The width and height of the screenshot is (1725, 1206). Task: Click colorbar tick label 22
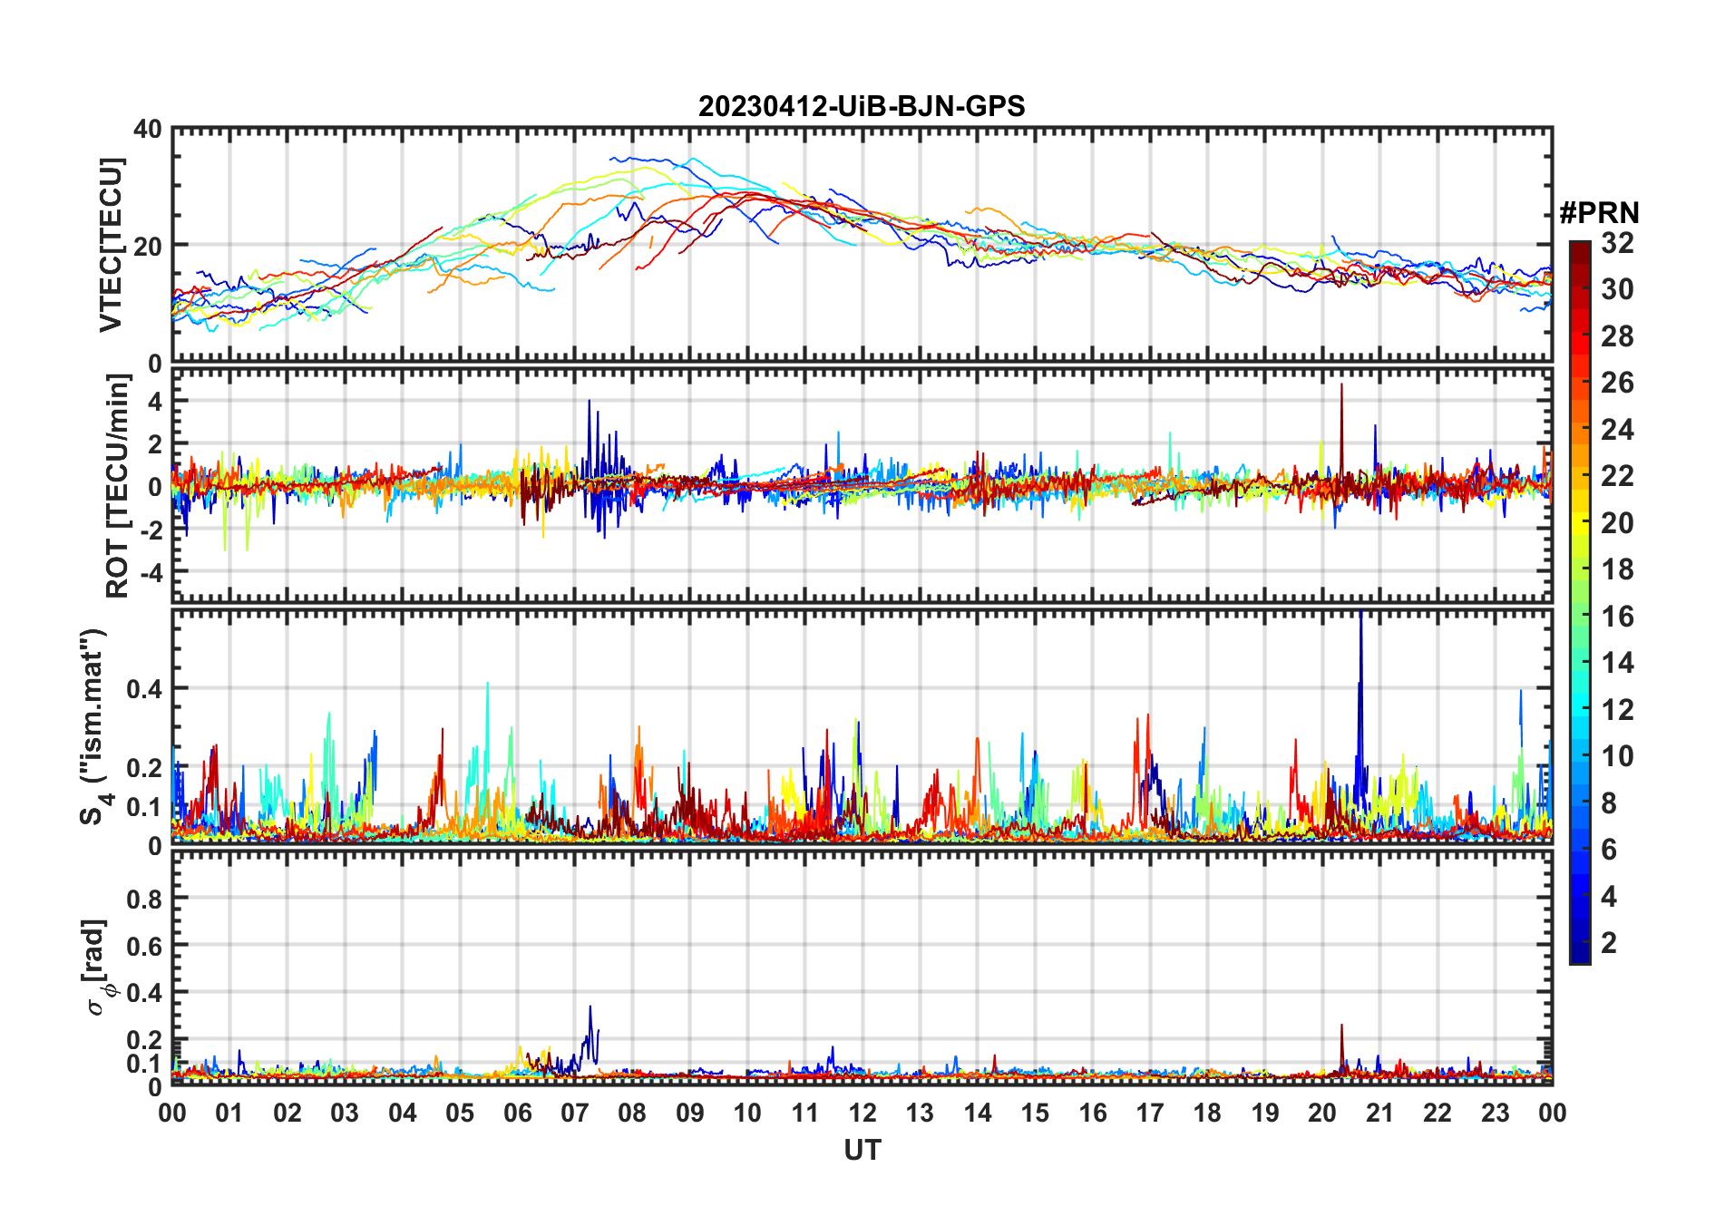1617,476
